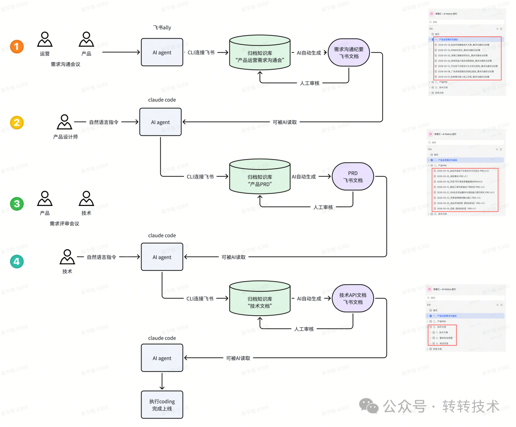Select the 技术 person icon sending 自然语言指令
Image resolution: width=516 pixels, height=427 pixels.
click(67, 257)
